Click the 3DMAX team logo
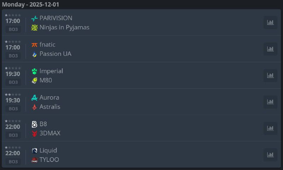This screenshot has width=283, height=170. coord(34,133)
